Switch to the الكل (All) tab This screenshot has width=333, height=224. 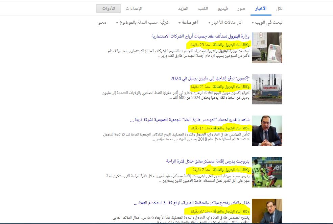click(x=280, y=8)
